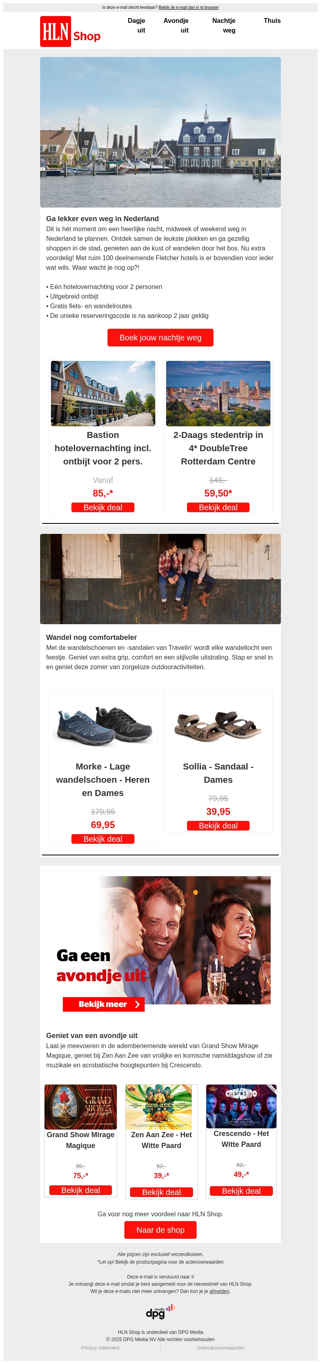The width and height of the screenshot is (321, 1364).
Task: Open the DoubleTree Rotterdam deal button
Action: click(218, 507)
